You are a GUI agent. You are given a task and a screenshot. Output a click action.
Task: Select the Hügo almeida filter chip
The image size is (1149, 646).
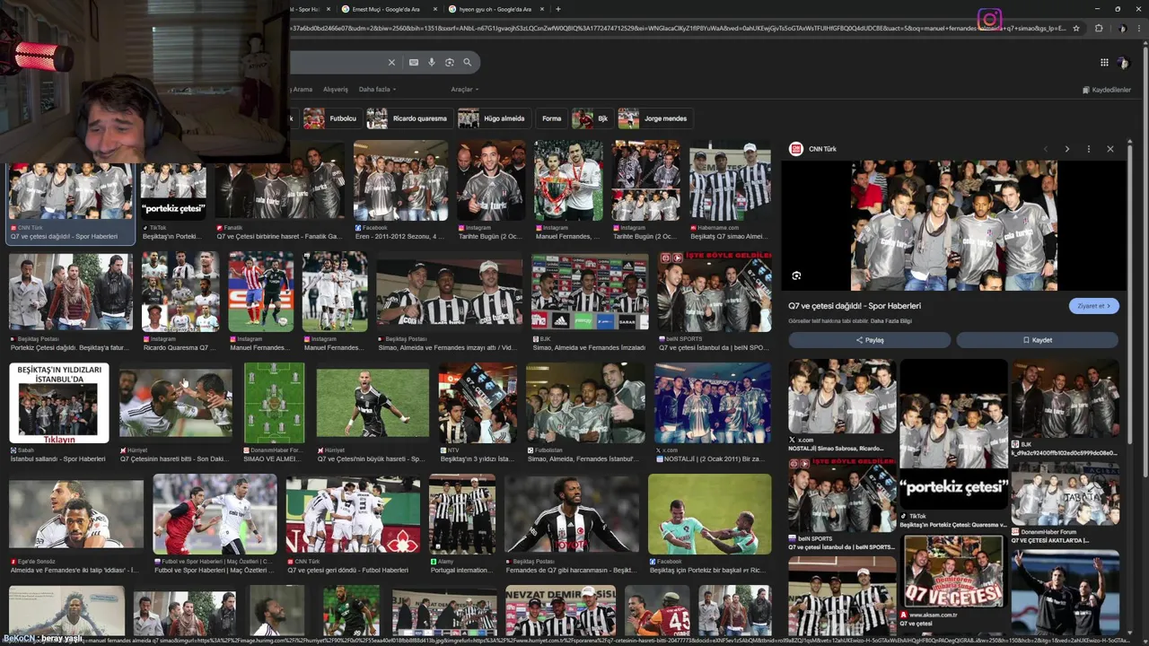pos(493,118)
